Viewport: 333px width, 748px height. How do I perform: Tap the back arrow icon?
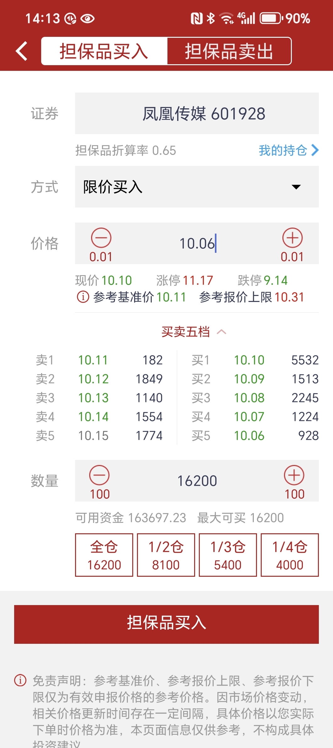(22, 51)
